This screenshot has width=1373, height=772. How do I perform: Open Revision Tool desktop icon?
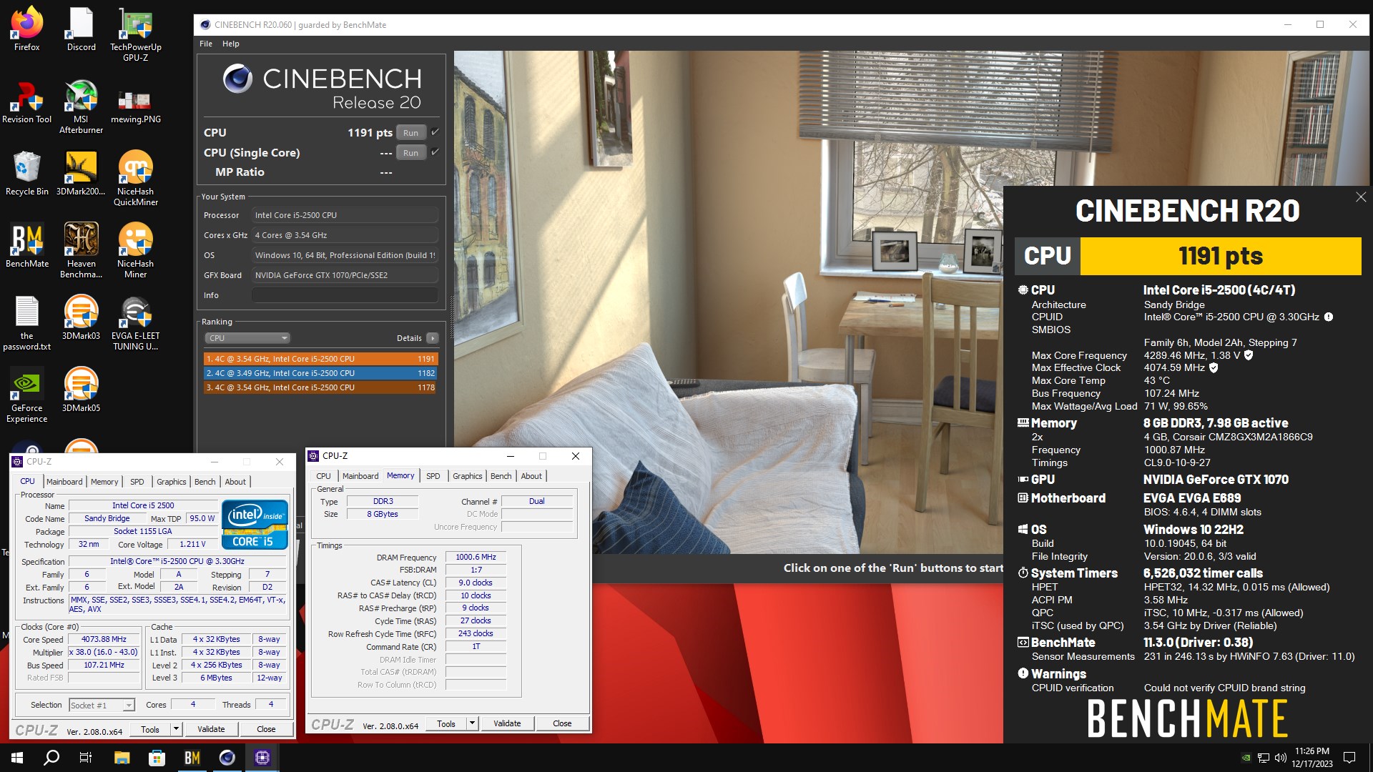[27, 102]
